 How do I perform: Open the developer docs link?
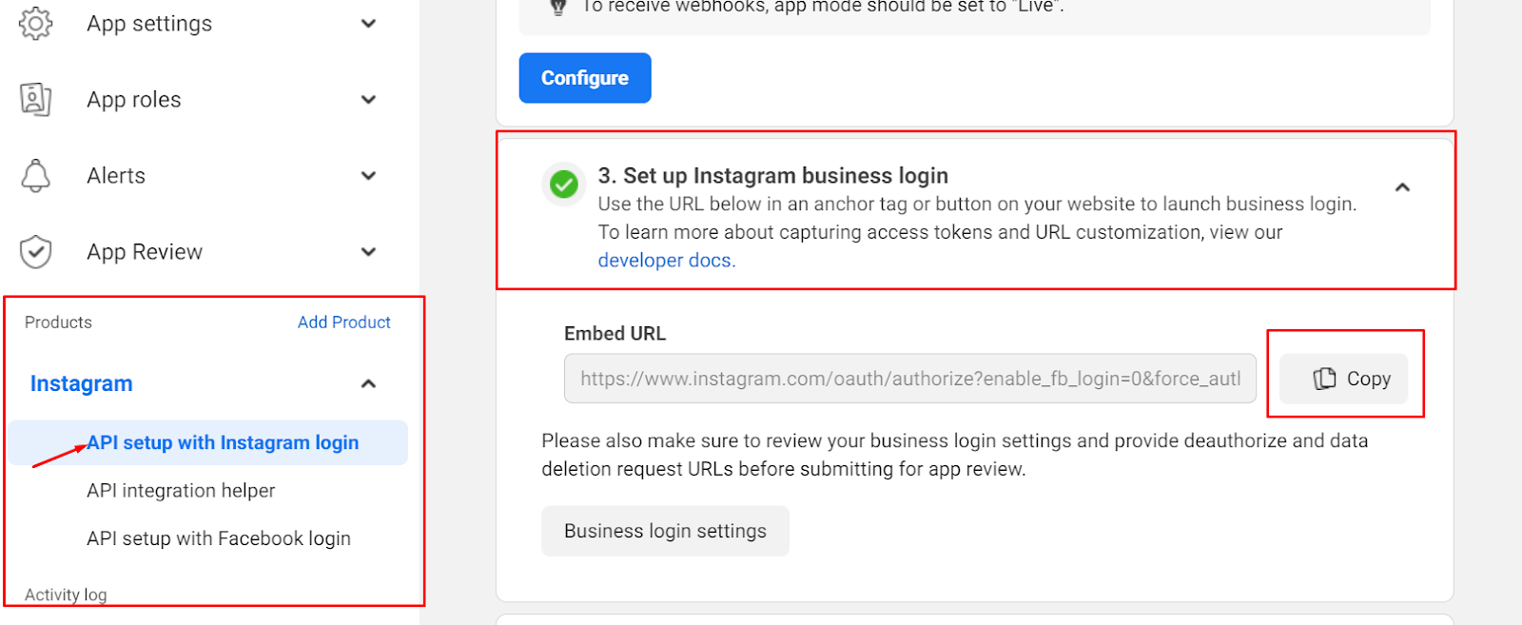667,261
